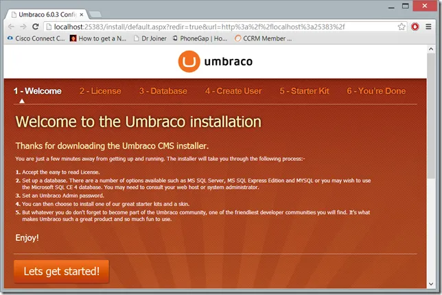The height and width of the screenshot is (295, 442).
Task: Click scrollbar up arrow
Action: point(431,49)
